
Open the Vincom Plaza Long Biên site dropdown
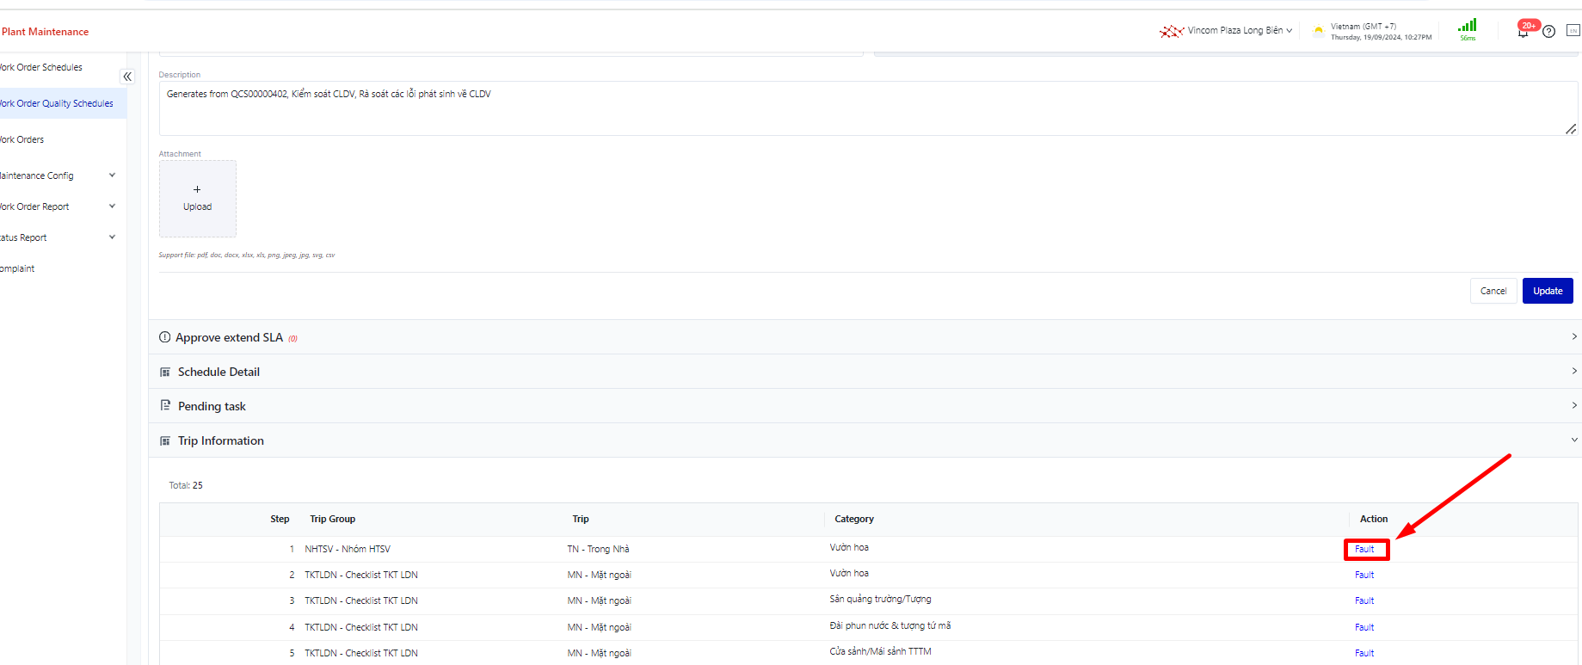(x=1240, y=31)
